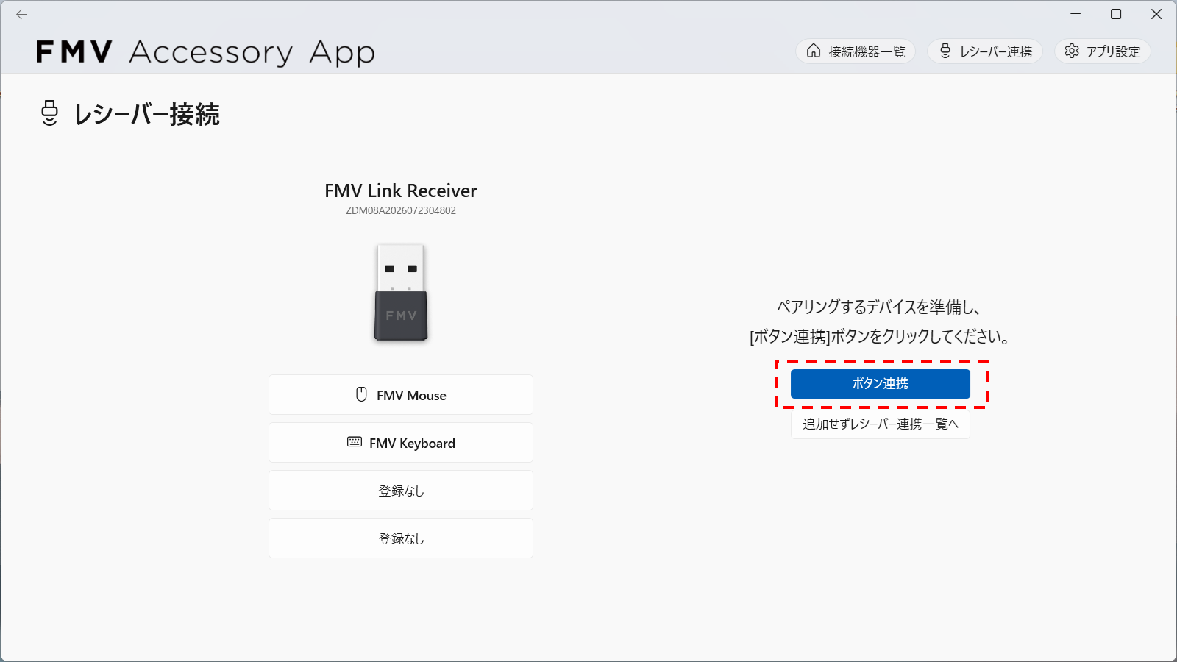Minimize the FMV Accessory App window
This screenshot has width=1177, height=662.
(x=1075, y=14)
